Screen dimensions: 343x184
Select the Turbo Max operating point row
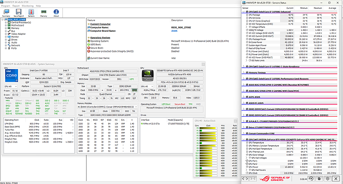click(40, 130)
